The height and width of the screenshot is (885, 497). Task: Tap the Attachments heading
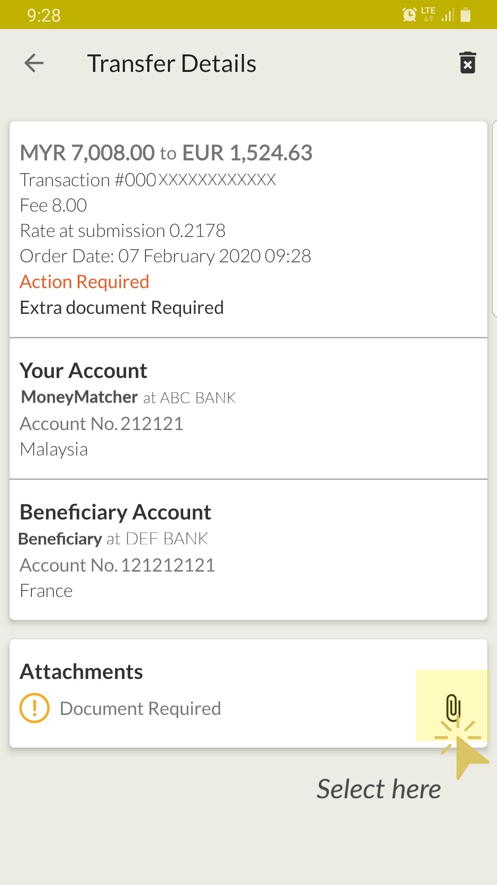tap(81, 672)
